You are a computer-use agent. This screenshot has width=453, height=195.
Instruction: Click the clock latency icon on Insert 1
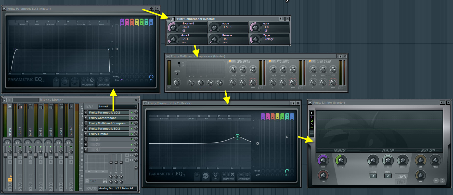point(20,184)
